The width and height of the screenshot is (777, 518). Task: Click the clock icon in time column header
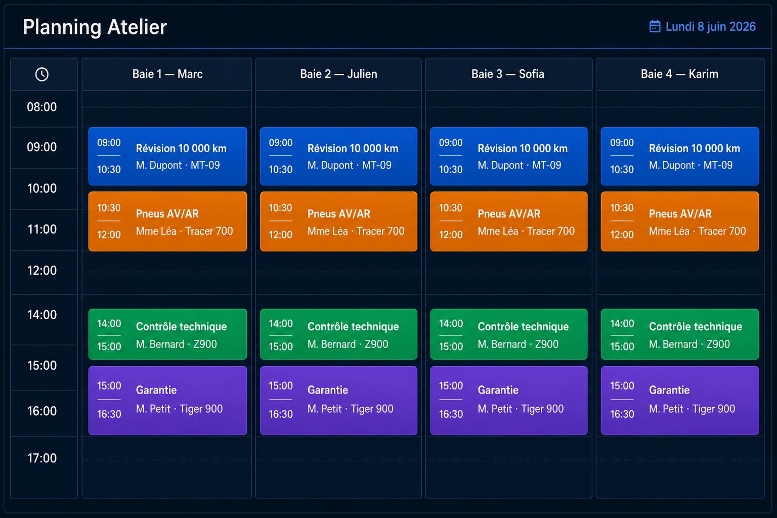pyautogui.click(x=42, y=74)
